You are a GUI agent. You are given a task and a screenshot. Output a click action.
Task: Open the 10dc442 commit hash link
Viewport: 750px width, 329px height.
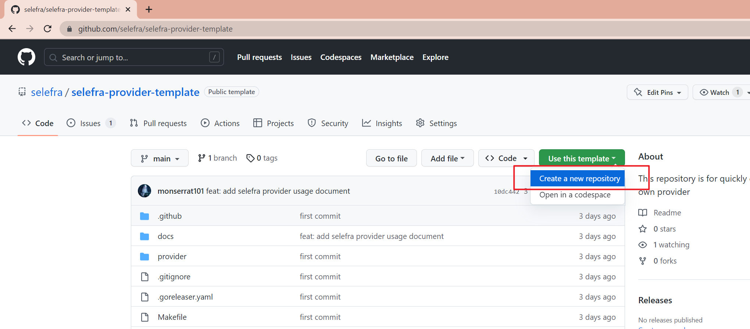(x=506, y=192)
